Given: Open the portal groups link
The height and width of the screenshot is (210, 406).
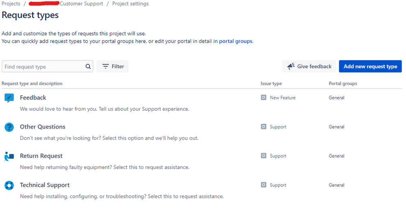Looking at the screenshot, I should [235, 41].
